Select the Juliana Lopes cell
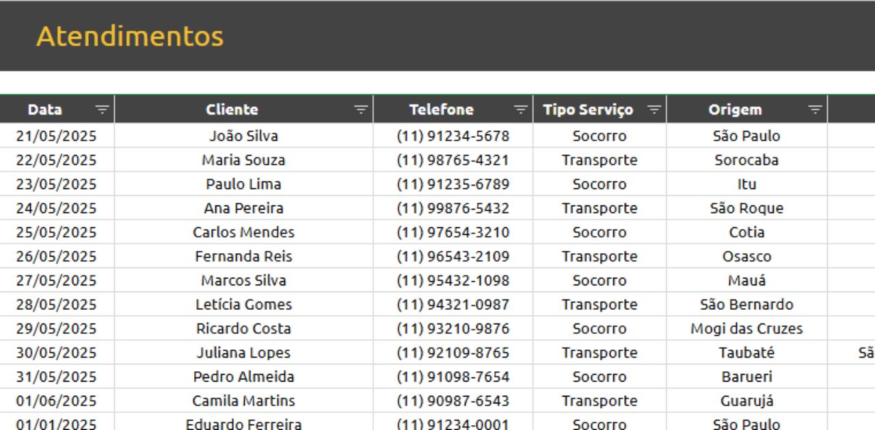The height and width of the screenshot is (430, 875). 243,353
